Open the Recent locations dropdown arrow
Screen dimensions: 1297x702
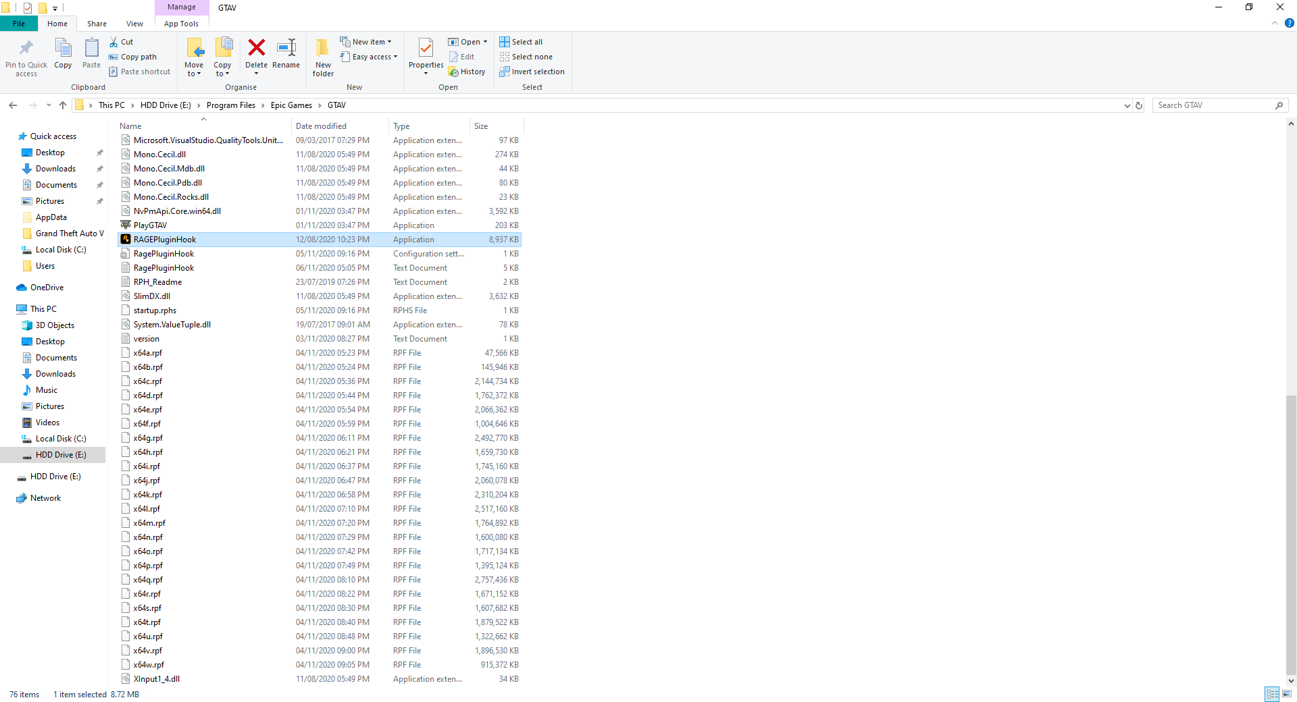(49, 105)
